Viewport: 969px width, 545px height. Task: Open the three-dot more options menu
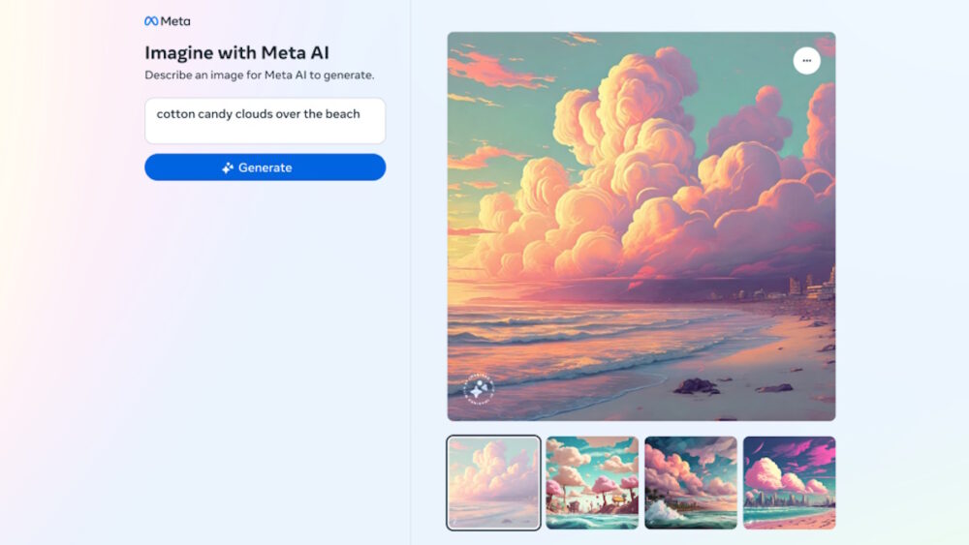[806, 61]
